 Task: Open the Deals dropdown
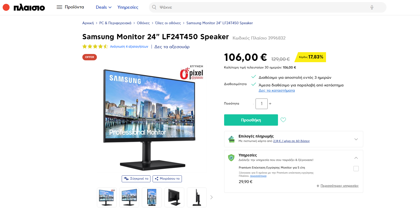[x=104, y=7]
